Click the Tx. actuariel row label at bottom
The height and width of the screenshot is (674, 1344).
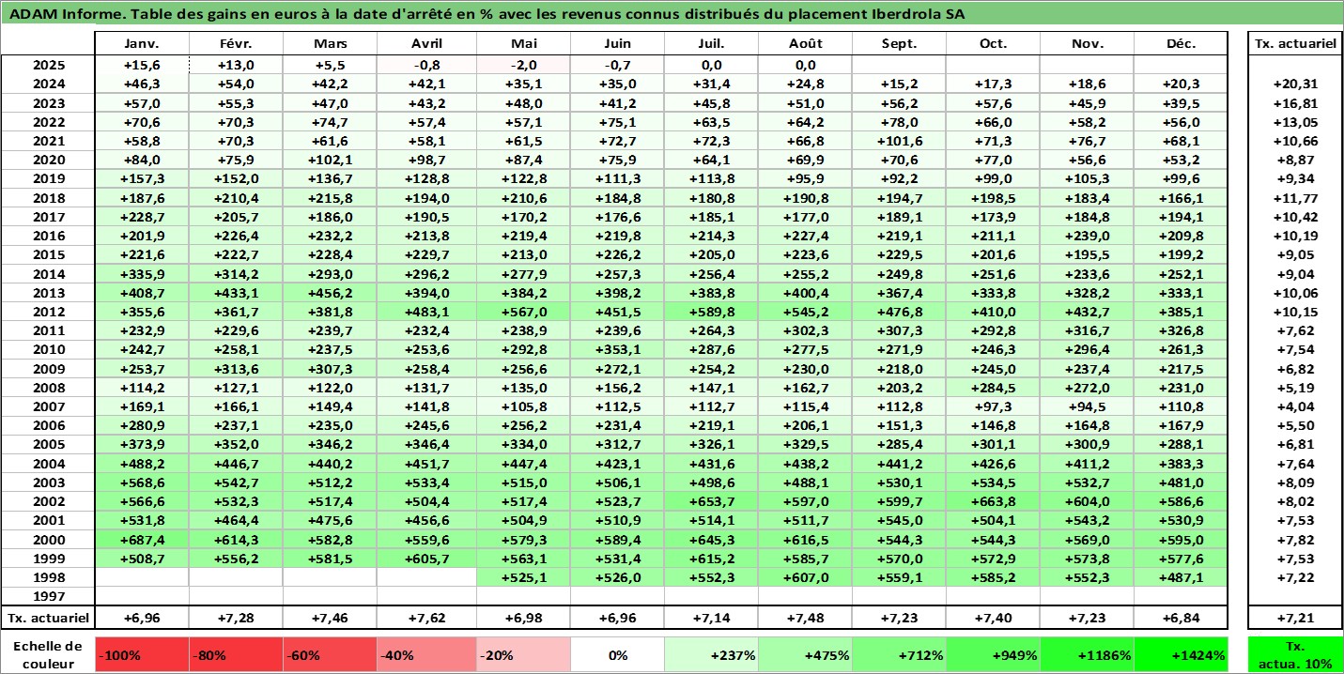(48, 618)
